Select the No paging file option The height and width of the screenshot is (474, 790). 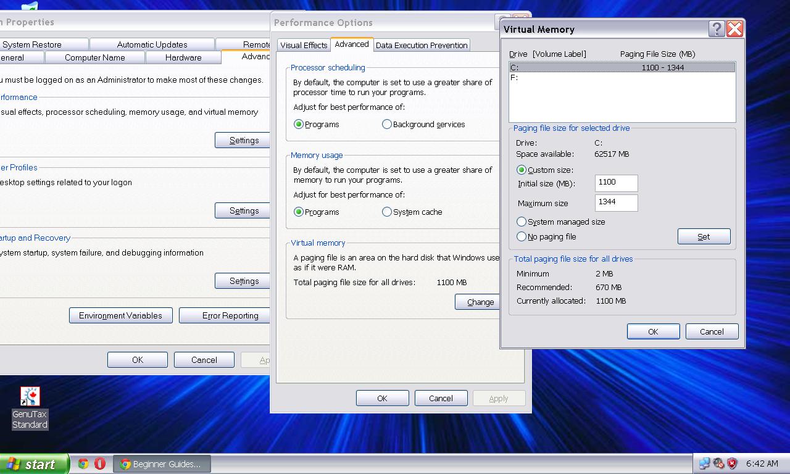pos(522,237)
